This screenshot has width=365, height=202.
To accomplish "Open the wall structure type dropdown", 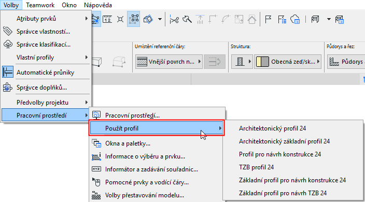I will [242, 62].
